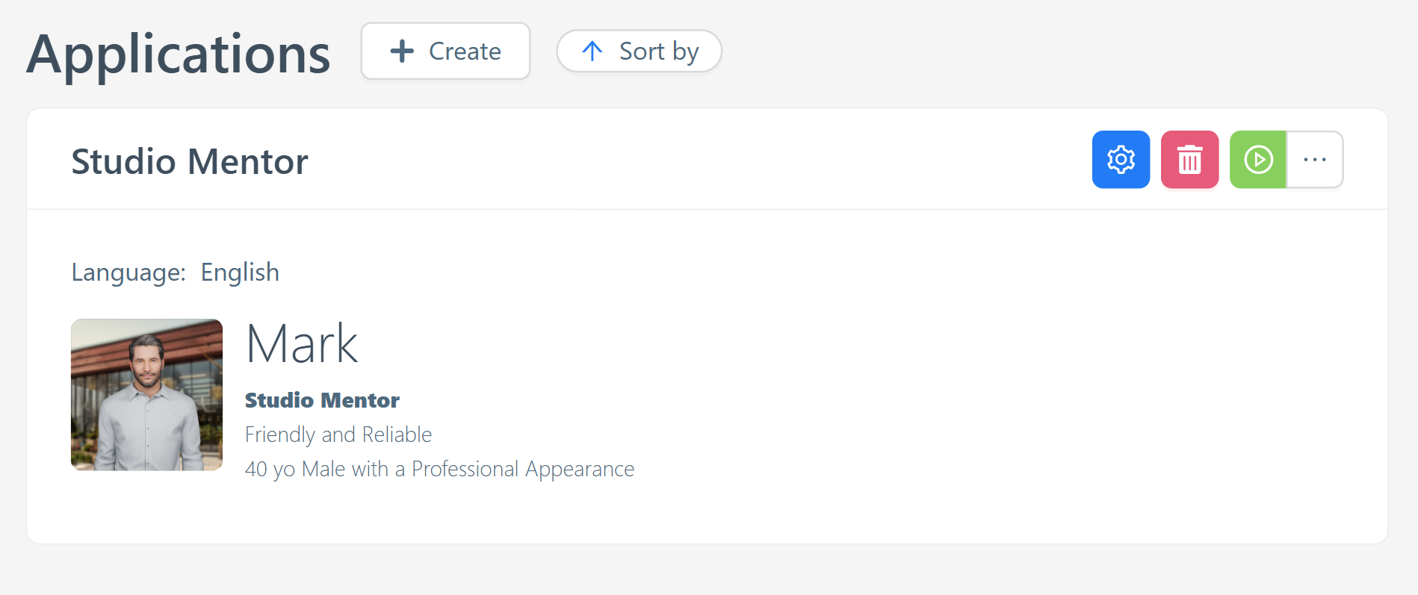Click the Applications page title
Screen dimensions: 1418x595
[179, 54]
